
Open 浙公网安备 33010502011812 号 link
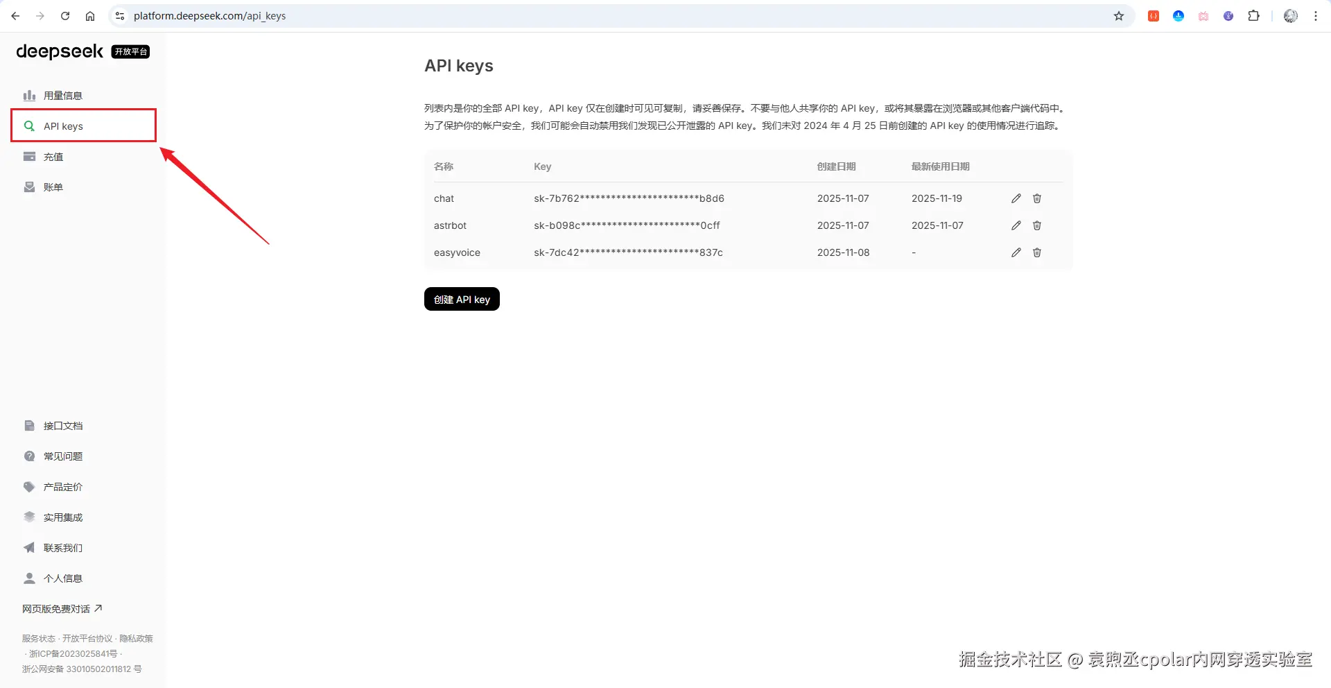pyautogui.click(x=82, y=669)
